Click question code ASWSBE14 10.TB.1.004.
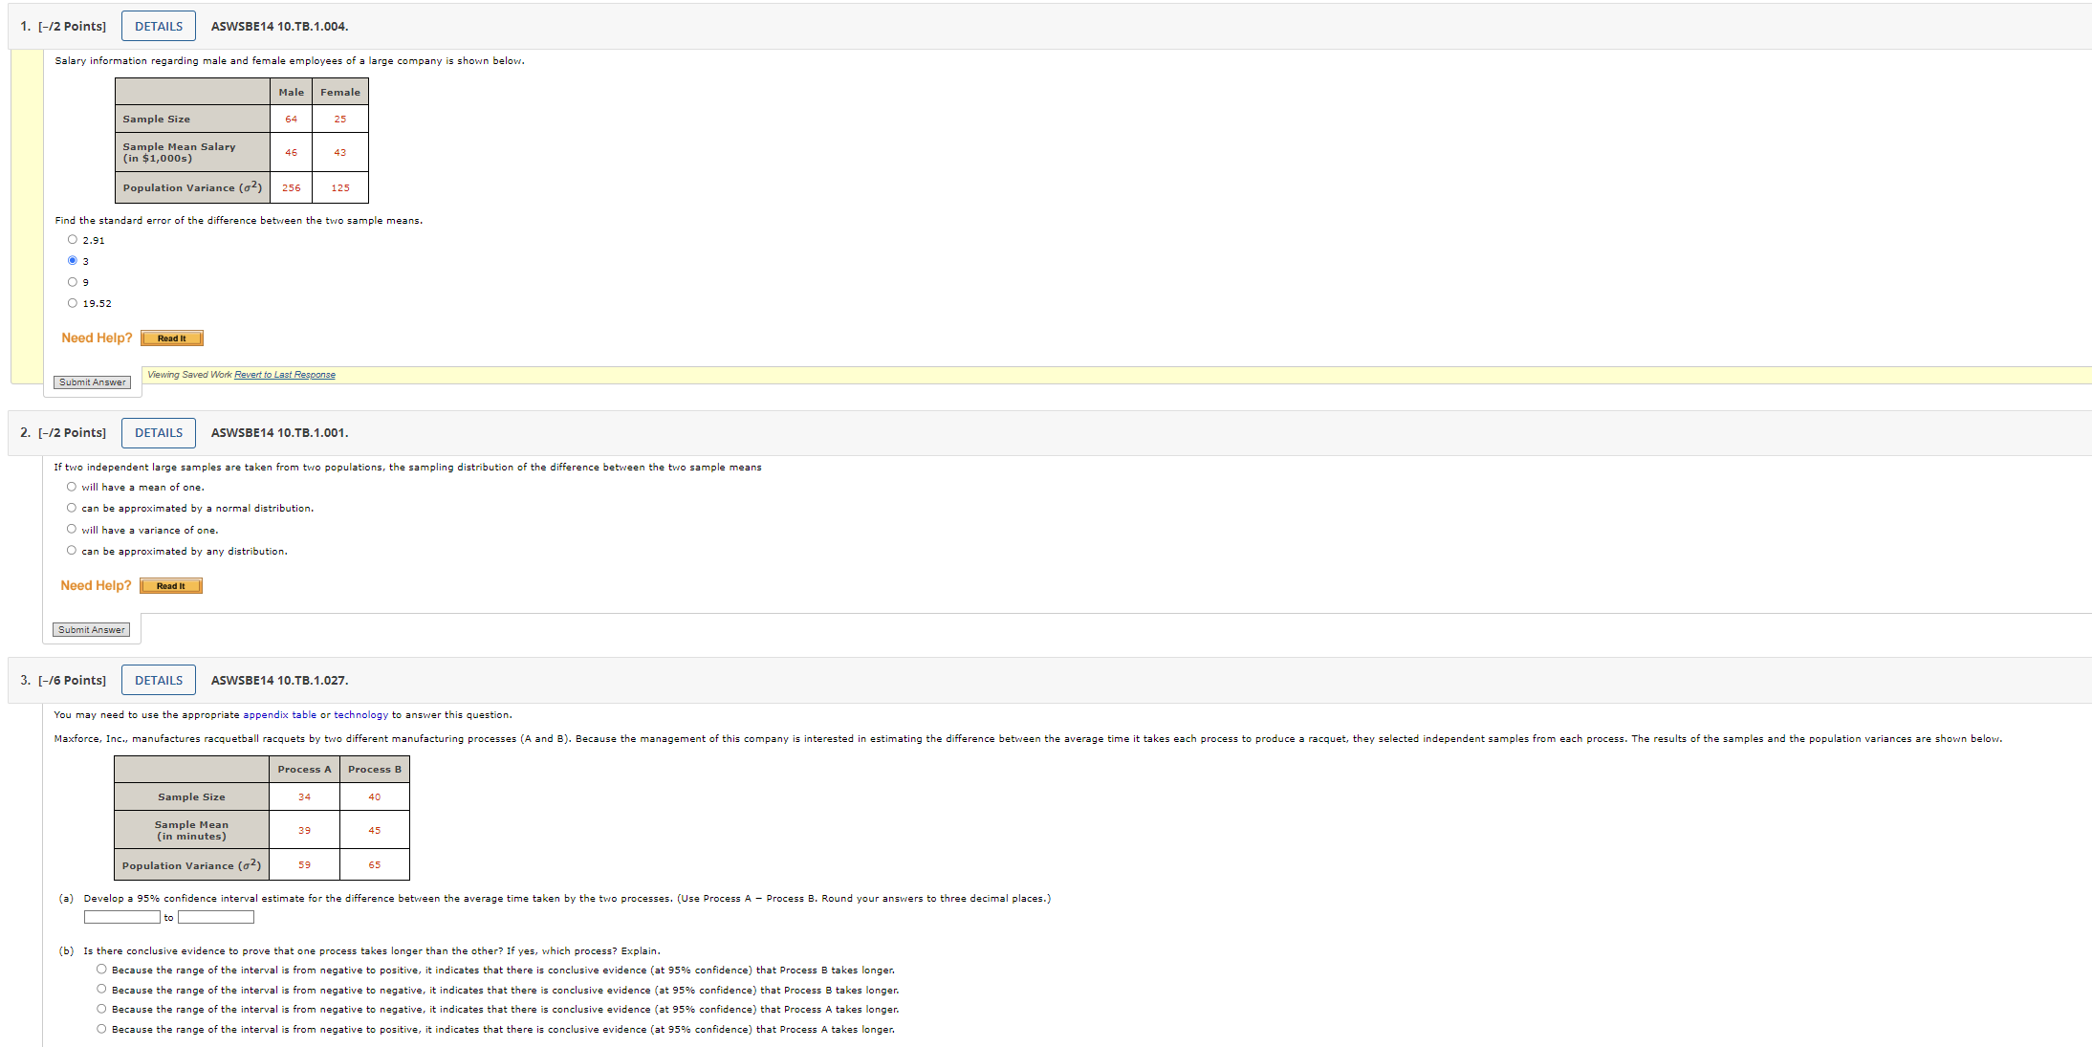This screenshot has height=1047, width=2092. pyautogui.click(x=279, y=27)
